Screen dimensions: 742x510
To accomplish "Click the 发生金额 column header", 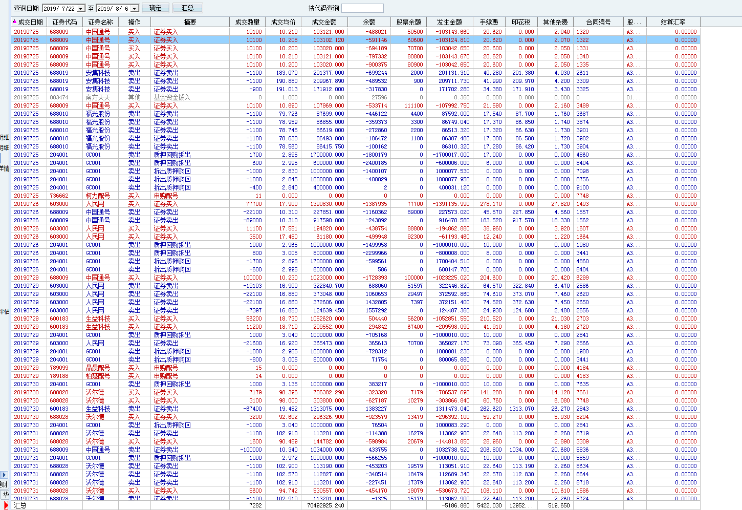I will pos(449,22).
